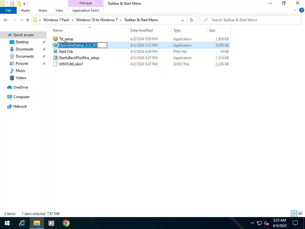Click the SKIN7 File type cell

(x=181, y=64)
